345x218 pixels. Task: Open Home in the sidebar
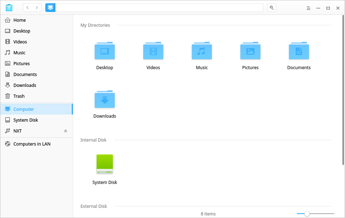(x=37, y=20)
